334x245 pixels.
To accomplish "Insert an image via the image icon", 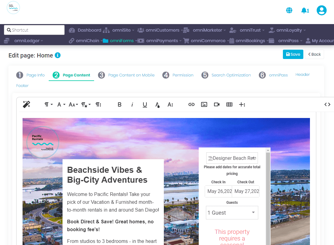I will point(204,104).
